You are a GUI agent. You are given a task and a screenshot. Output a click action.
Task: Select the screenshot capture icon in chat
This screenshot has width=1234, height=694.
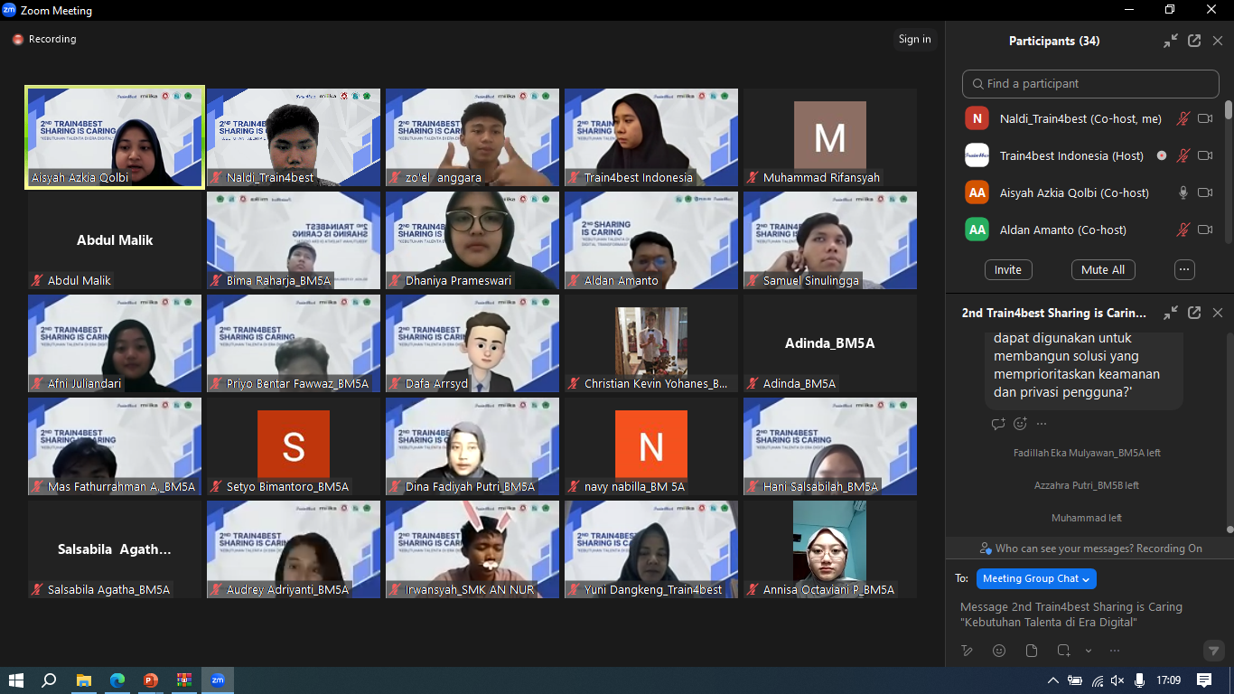click(x=1062, y=650)
